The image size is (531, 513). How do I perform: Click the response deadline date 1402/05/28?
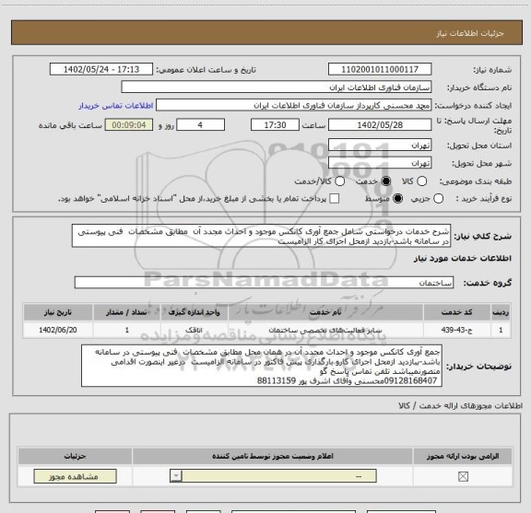[x=380, y=125]
